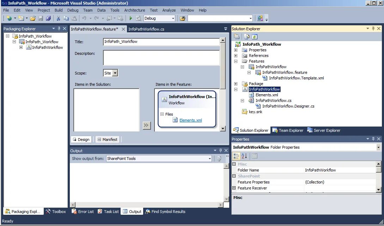
Task: Switch to InfoPathWorkflow.cs tab
Action: (146, 29)
